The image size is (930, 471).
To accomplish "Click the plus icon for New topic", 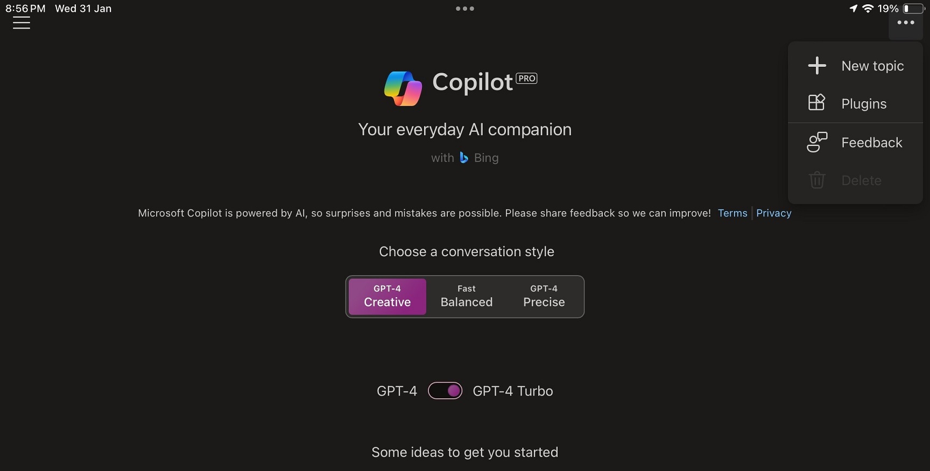I will [x=817, y=66].
